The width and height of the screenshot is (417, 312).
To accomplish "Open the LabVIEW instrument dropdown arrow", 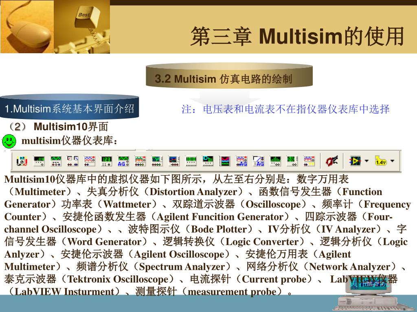I will click(x=367, y=161).
